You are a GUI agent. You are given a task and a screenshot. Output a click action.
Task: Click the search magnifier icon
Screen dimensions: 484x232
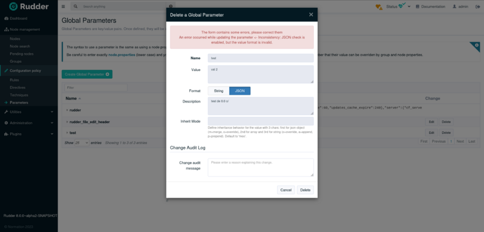[76, 7]
